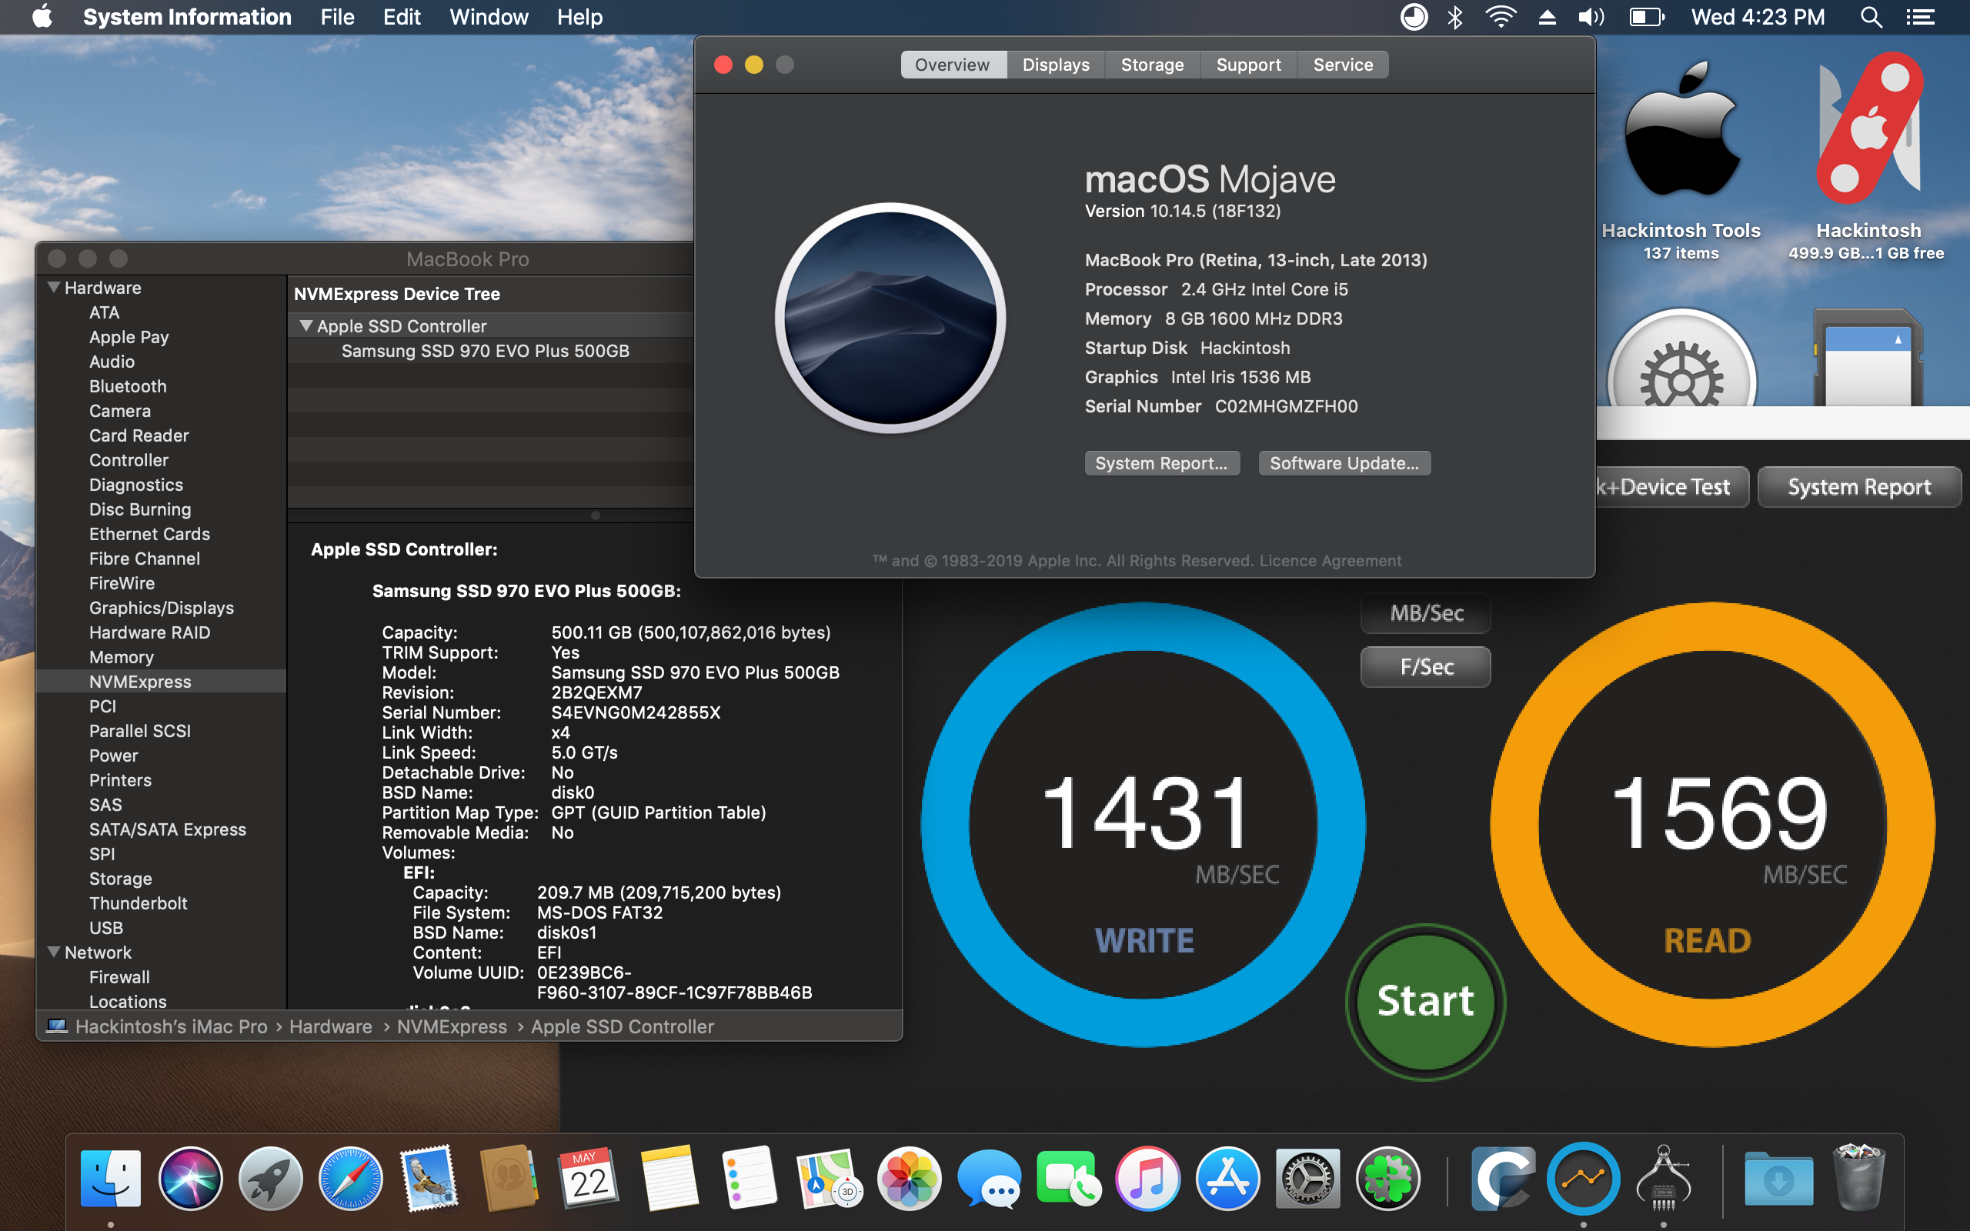The height and width of the screenshot is (1231, 1970).
Task: Switch to the Storage tab
Action: [1152, 65]
